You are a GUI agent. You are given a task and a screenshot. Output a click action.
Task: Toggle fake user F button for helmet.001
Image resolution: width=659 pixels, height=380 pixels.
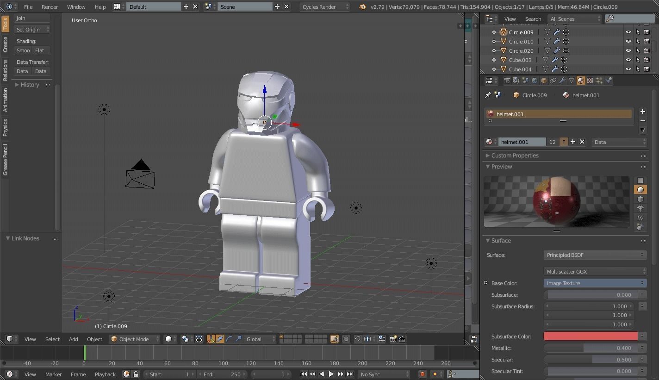(563, 142)
